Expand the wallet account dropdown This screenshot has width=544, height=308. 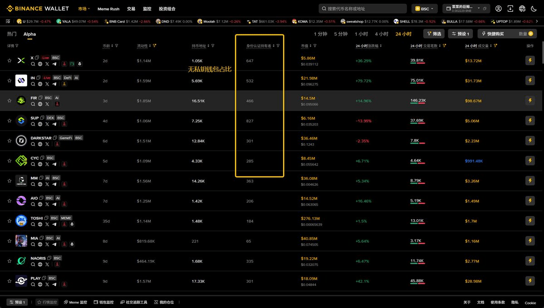479,8
